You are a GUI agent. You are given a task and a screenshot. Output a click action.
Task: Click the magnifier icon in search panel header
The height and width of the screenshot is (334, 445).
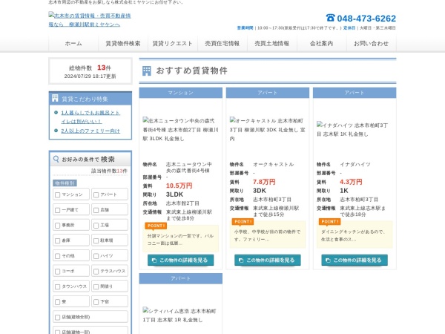point(56,159)
